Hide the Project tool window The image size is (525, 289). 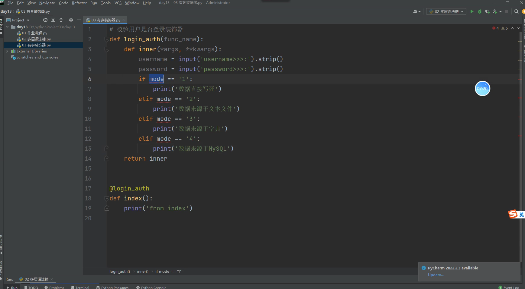pyautogui.click(x=79, y=20)
